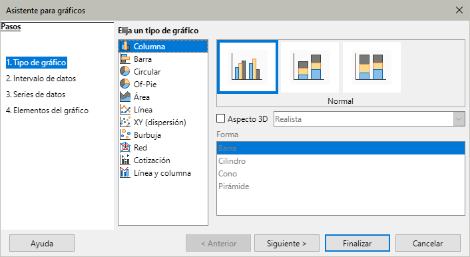Choose the stacked column subtype thumbnail
This screenshot has height=257, width=470.
point(310,67)
